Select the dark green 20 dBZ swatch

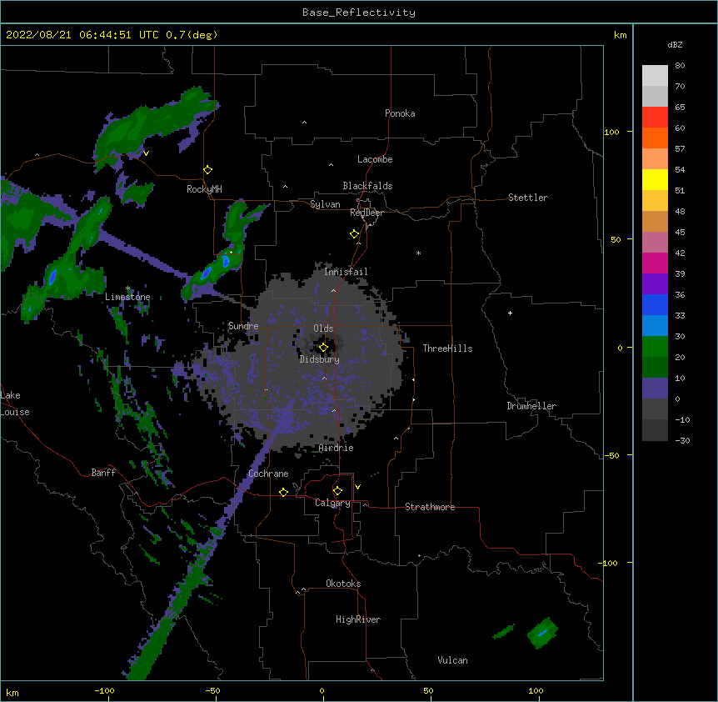tap(655, 368)
